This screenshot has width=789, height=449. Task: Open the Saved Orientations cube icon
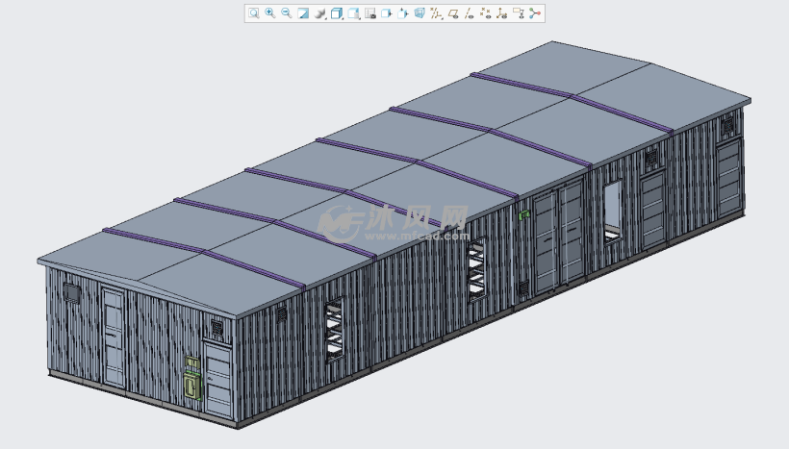(x=337, y=13)
